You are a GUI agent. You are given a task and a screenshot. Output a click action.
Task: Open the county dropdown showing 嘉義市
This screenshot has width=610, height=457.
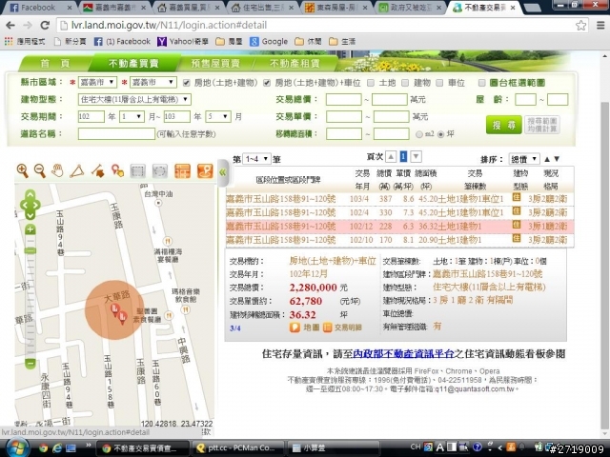[97, 83]
